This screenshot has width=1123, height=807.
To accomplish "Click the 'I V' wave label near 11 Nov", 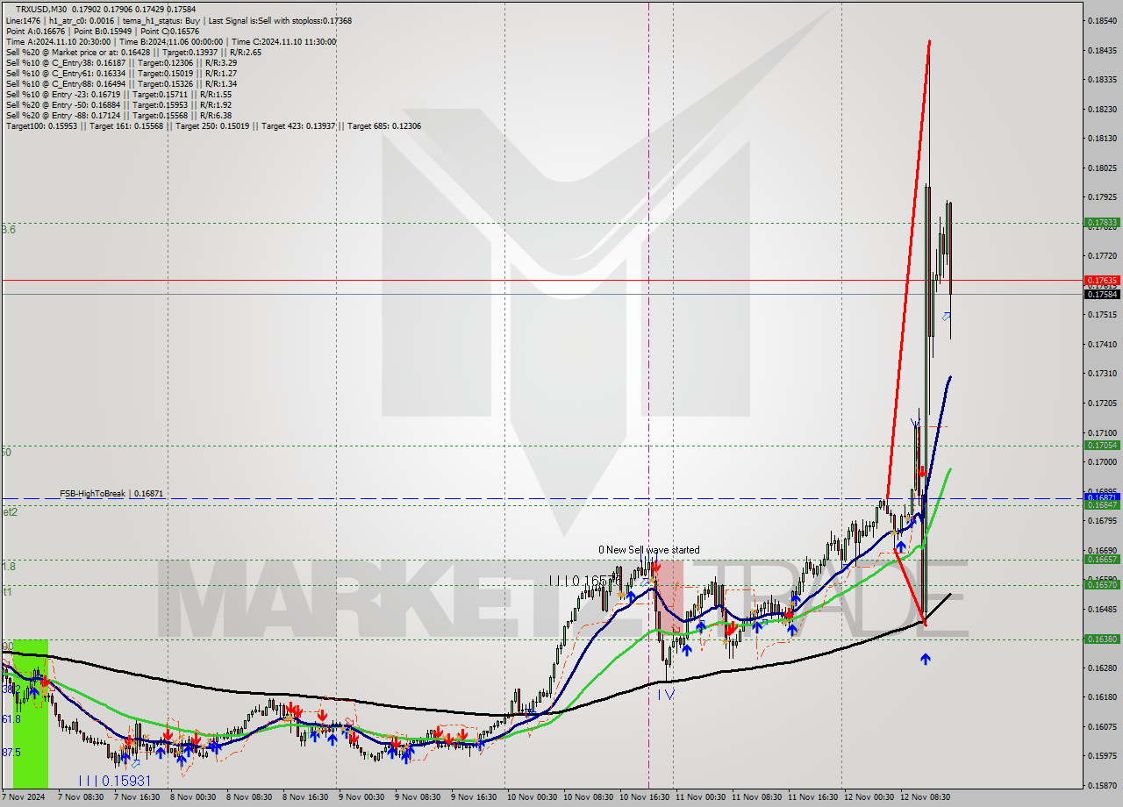I will click(666, 694).
